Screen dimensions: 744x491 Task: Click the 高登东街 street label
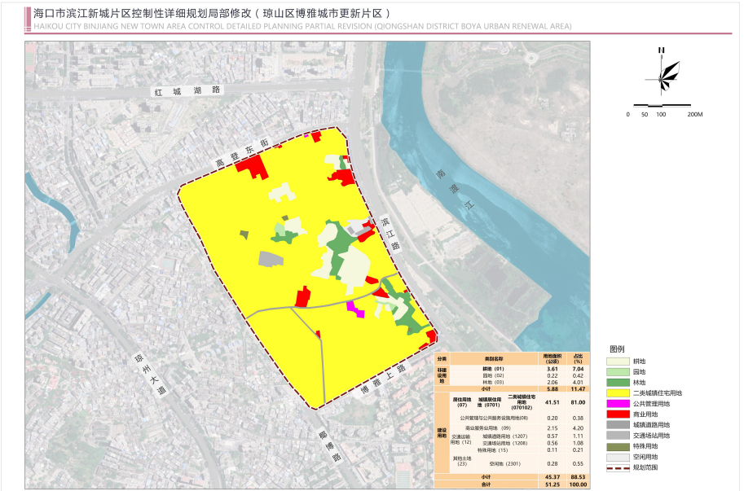click(x=242, y=152)
